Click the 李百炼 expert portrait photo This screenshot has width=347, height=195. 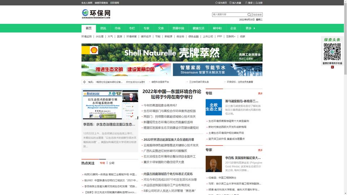coord(214,164)
